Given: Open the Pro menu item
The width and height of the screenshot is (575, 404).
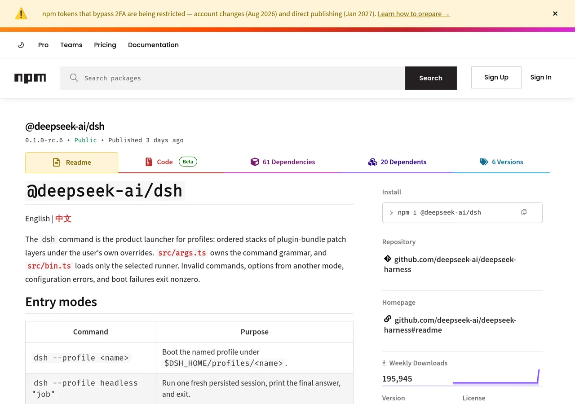Looking at the screenshot, I should (x=43, y=45).
